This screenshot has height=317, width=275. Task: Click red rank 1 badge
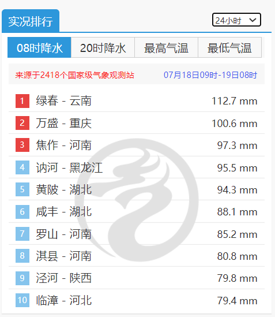tap(22, 101)
